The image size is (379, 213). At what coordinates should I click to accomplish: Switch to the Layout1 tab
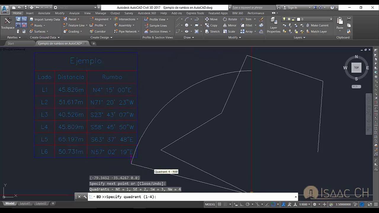click(25, 203)
